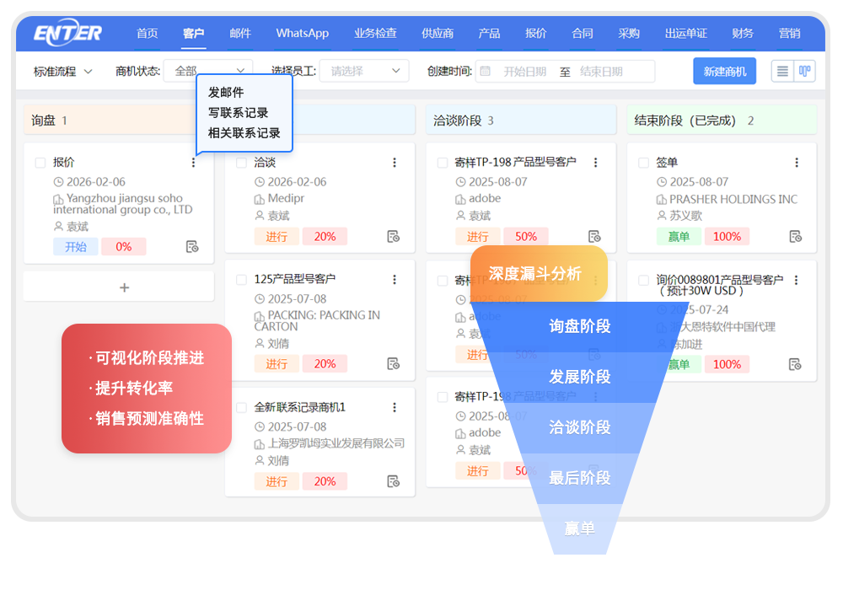Click 0% progress tag on 报价 card
The image size is (843, 590).
124,247
